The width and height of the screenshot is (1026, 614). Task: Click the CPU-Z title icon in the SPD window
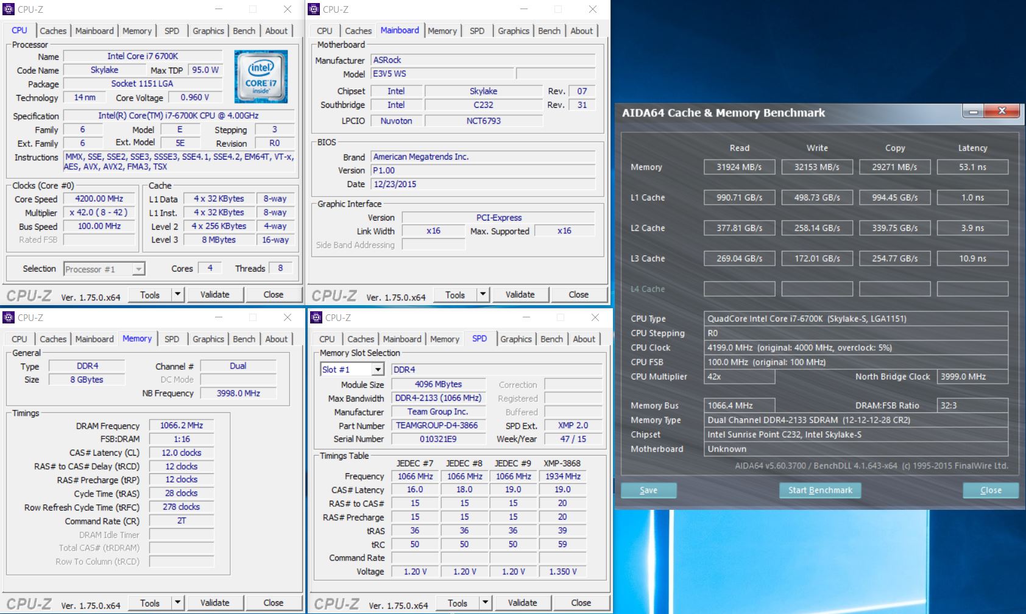coord(316,317)
